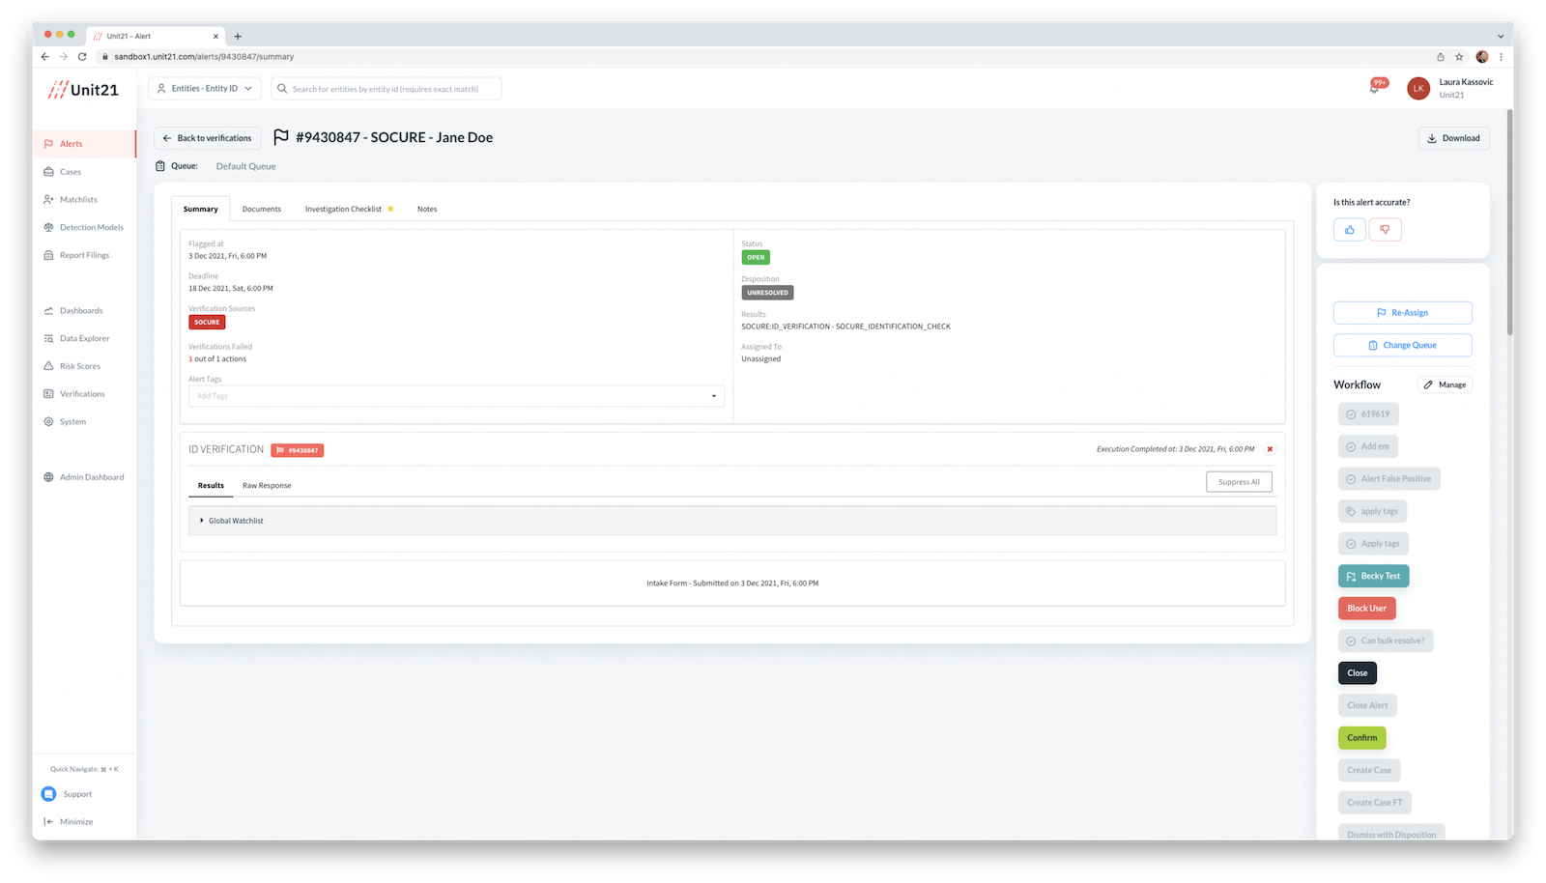1546x883 pixels.
Task: Click Close Alert workflow button
Action: 1367,706
